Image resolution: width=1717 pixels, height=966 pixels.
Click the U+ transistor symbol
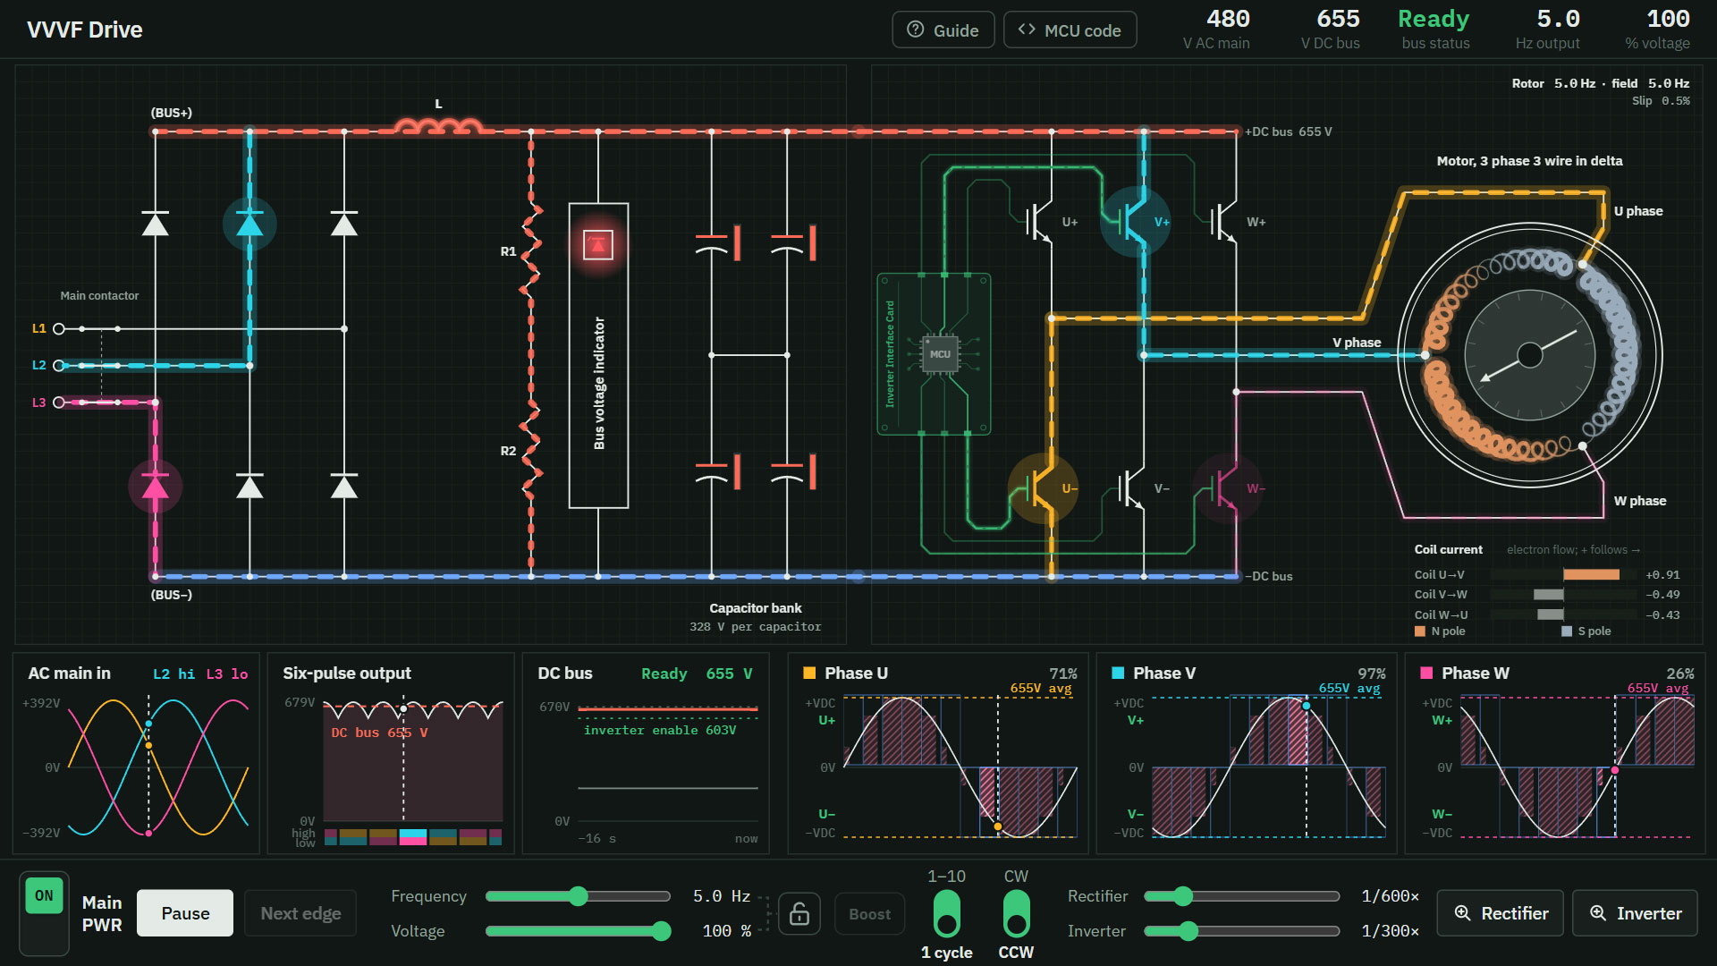click(x=1040, y=221)
